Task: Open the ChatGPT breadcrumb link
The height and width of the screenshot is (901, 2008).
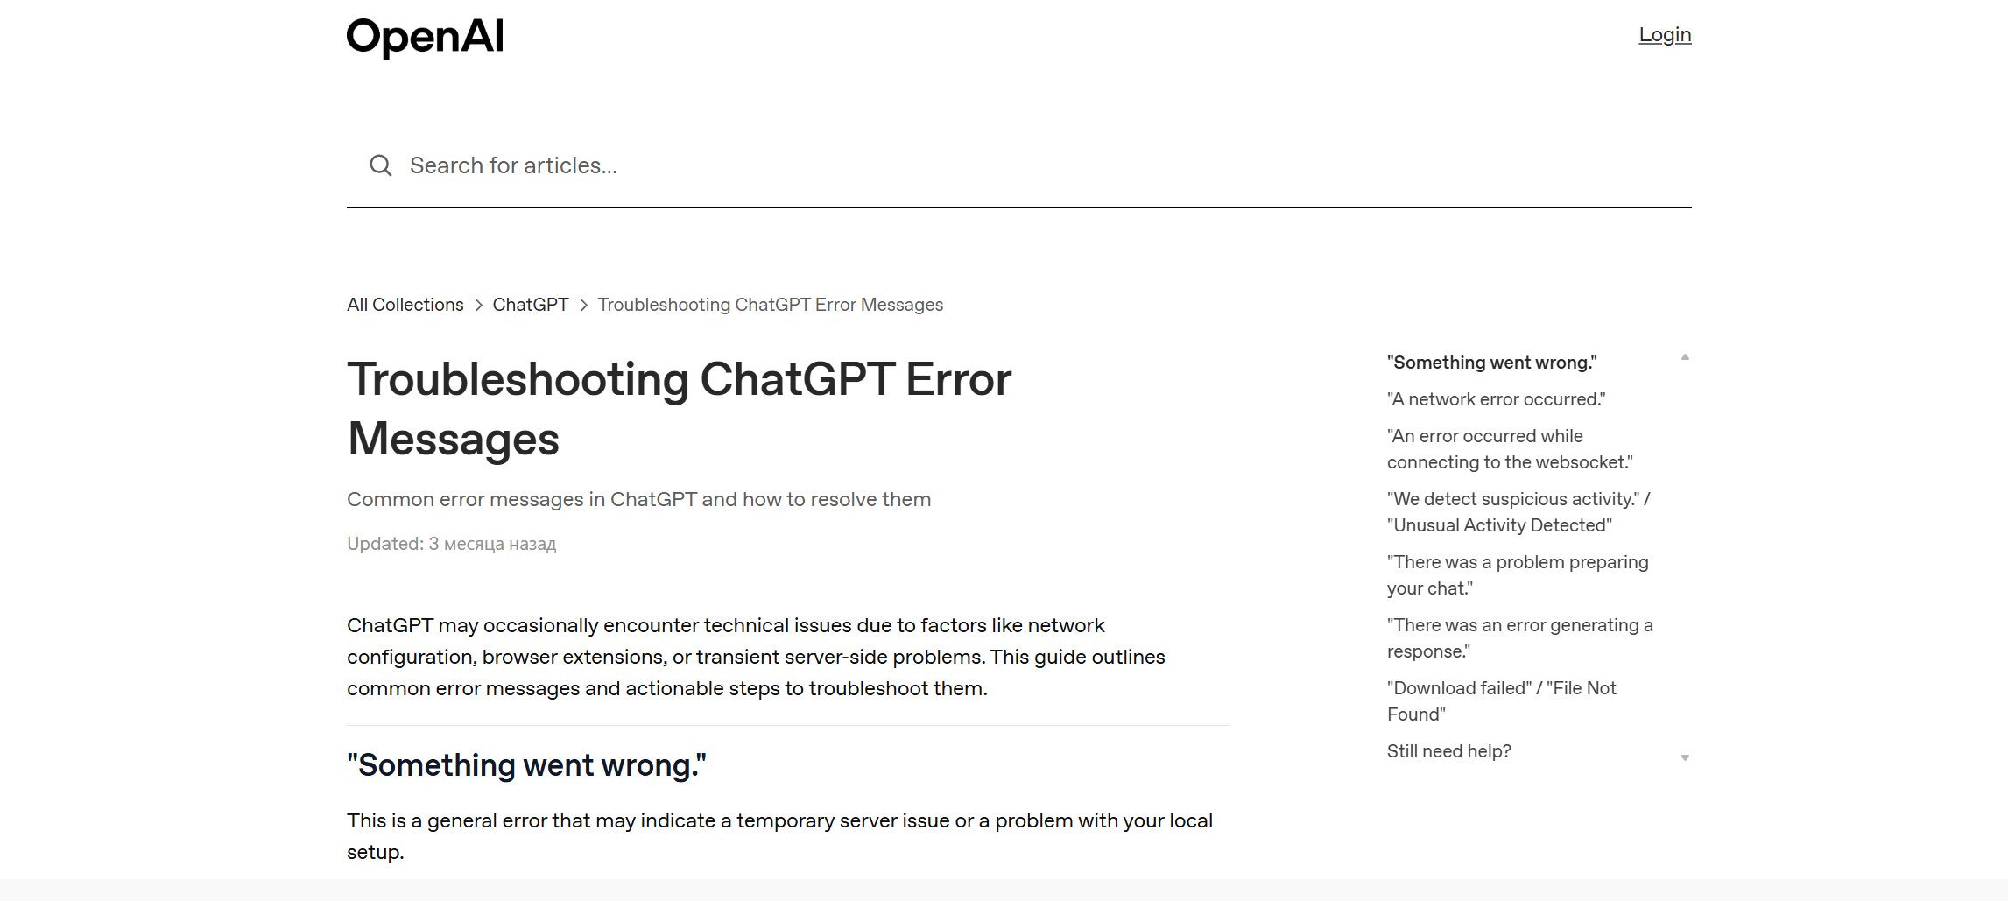Action: (530, 305)
